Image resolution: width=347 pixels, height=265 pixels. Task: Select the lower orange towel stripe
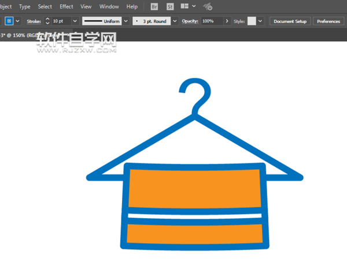pyautogui.click(x=195, y=234)
